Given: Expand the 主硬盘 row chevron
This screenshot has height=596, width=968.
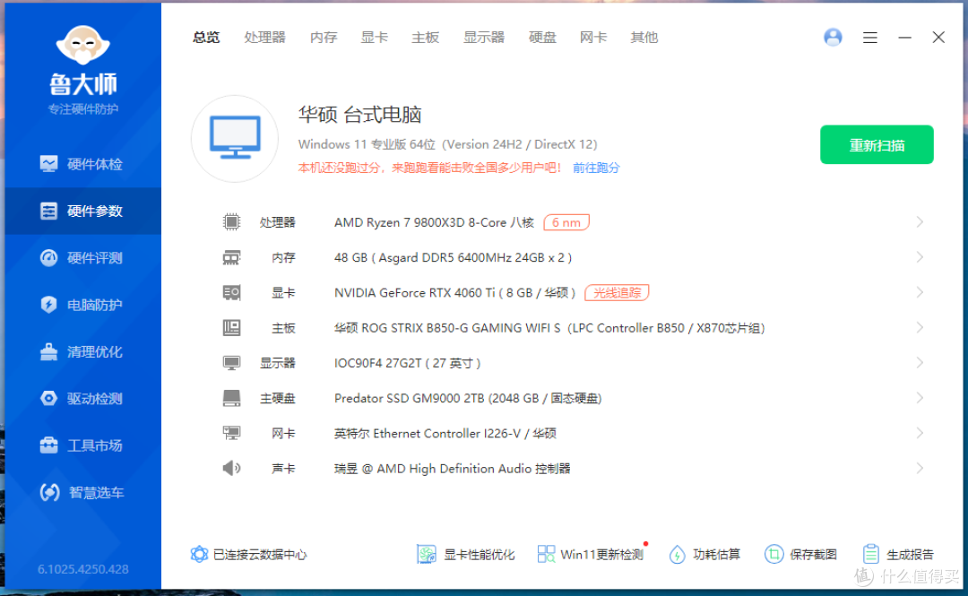Looking at the screenshot, I should [920, 398].
